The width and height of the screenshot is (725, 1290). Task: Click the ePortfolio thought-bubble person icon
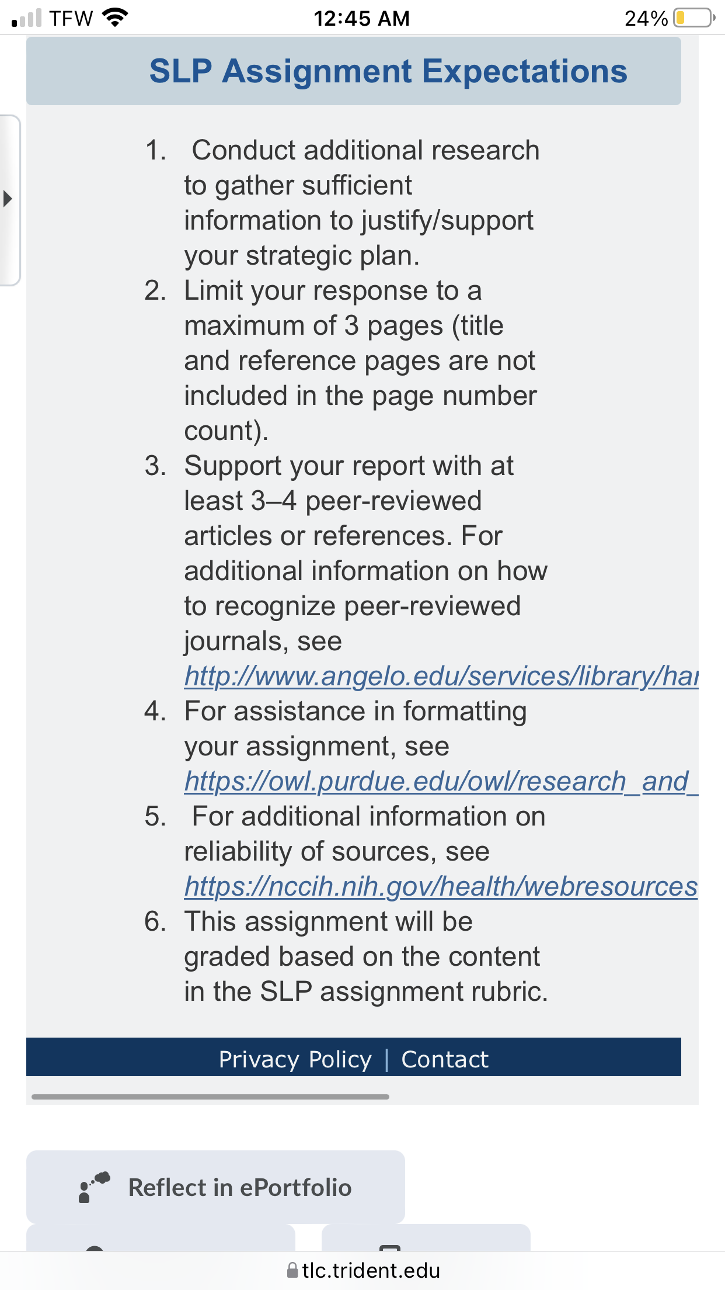[93, 1187]
